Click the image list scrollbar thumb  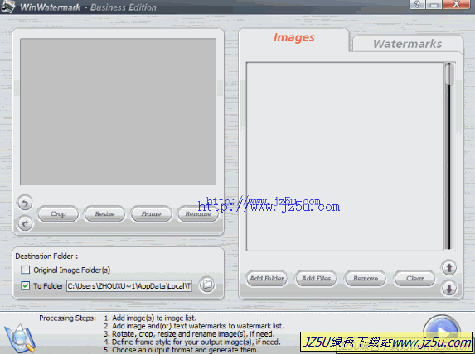click(449, 74)
